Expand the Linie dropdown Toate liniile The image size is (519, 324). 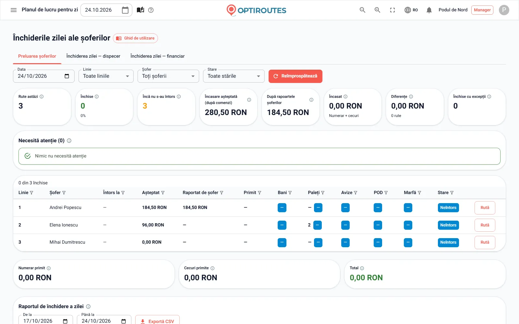coord(106,76)
